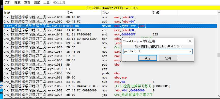This screenshot has height=99, width=220.
Task: Open the 工具 menu
Action: (x=46, y=2)
